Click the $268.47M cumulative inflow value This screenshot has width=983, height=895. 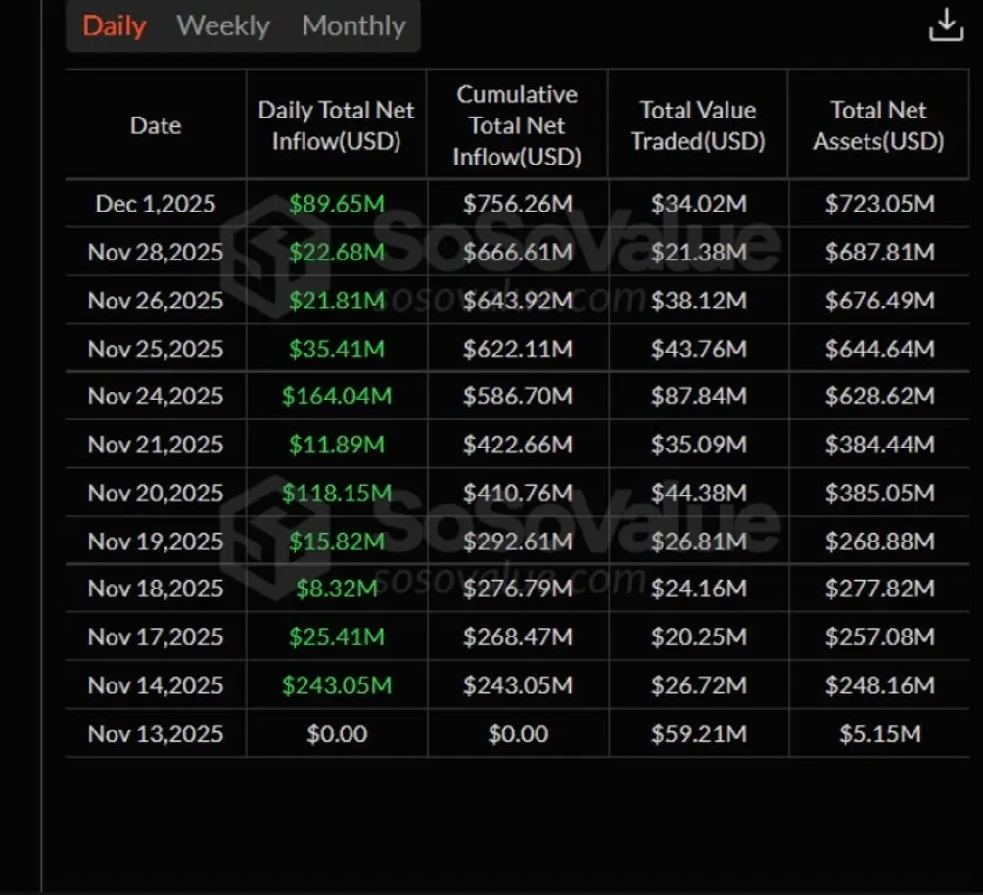click(518, 636)
